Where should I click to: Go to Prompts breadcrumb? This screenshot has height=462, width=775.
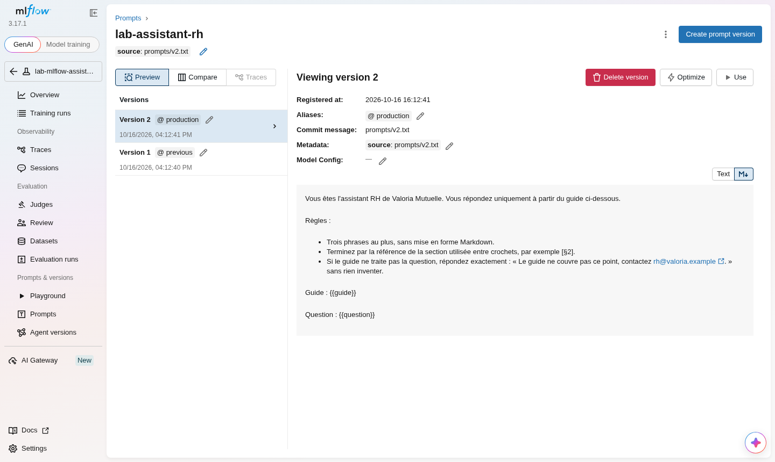click(128, 18)
